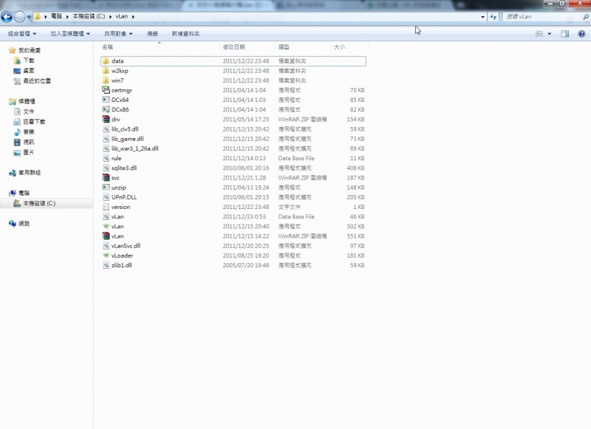Screen dimensions: 591x429
Task: Select the DCx86 application icon
Action: point(106,109)
